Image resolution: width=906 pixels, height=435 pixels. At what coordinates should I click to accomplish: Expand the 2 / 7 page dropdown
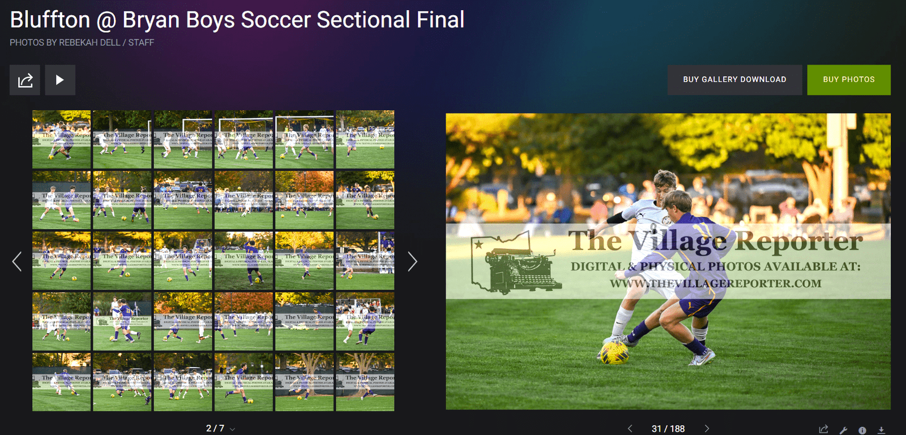click(x=220, y=428)
